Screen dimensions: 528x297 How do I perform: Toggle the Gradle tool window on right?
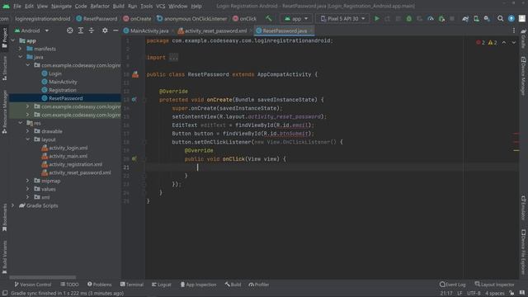(x=523, y=39)
